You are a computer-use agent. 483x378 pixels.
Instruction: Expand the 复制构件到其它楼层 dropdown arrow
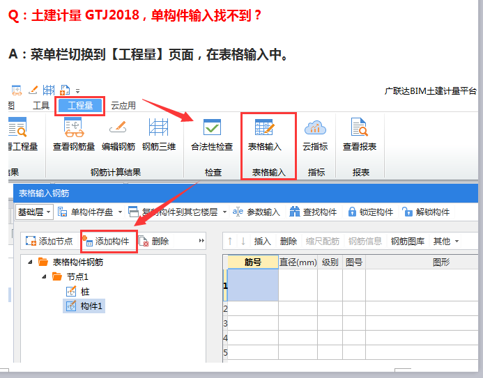(x=224, y=212)
